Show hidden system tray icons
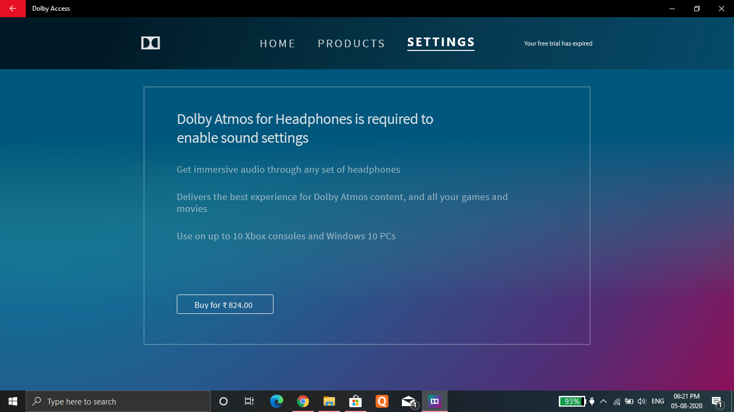734x412 pixels. pos(603,401)
